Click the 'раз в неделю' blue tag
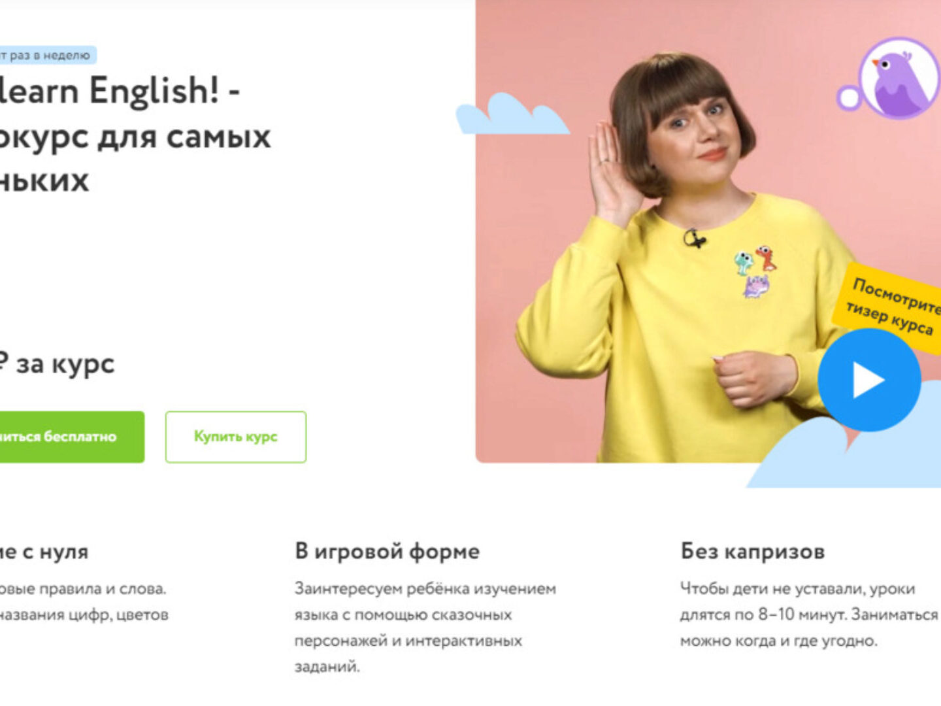This screenshot has height=706, width=941. pos(48,55)
